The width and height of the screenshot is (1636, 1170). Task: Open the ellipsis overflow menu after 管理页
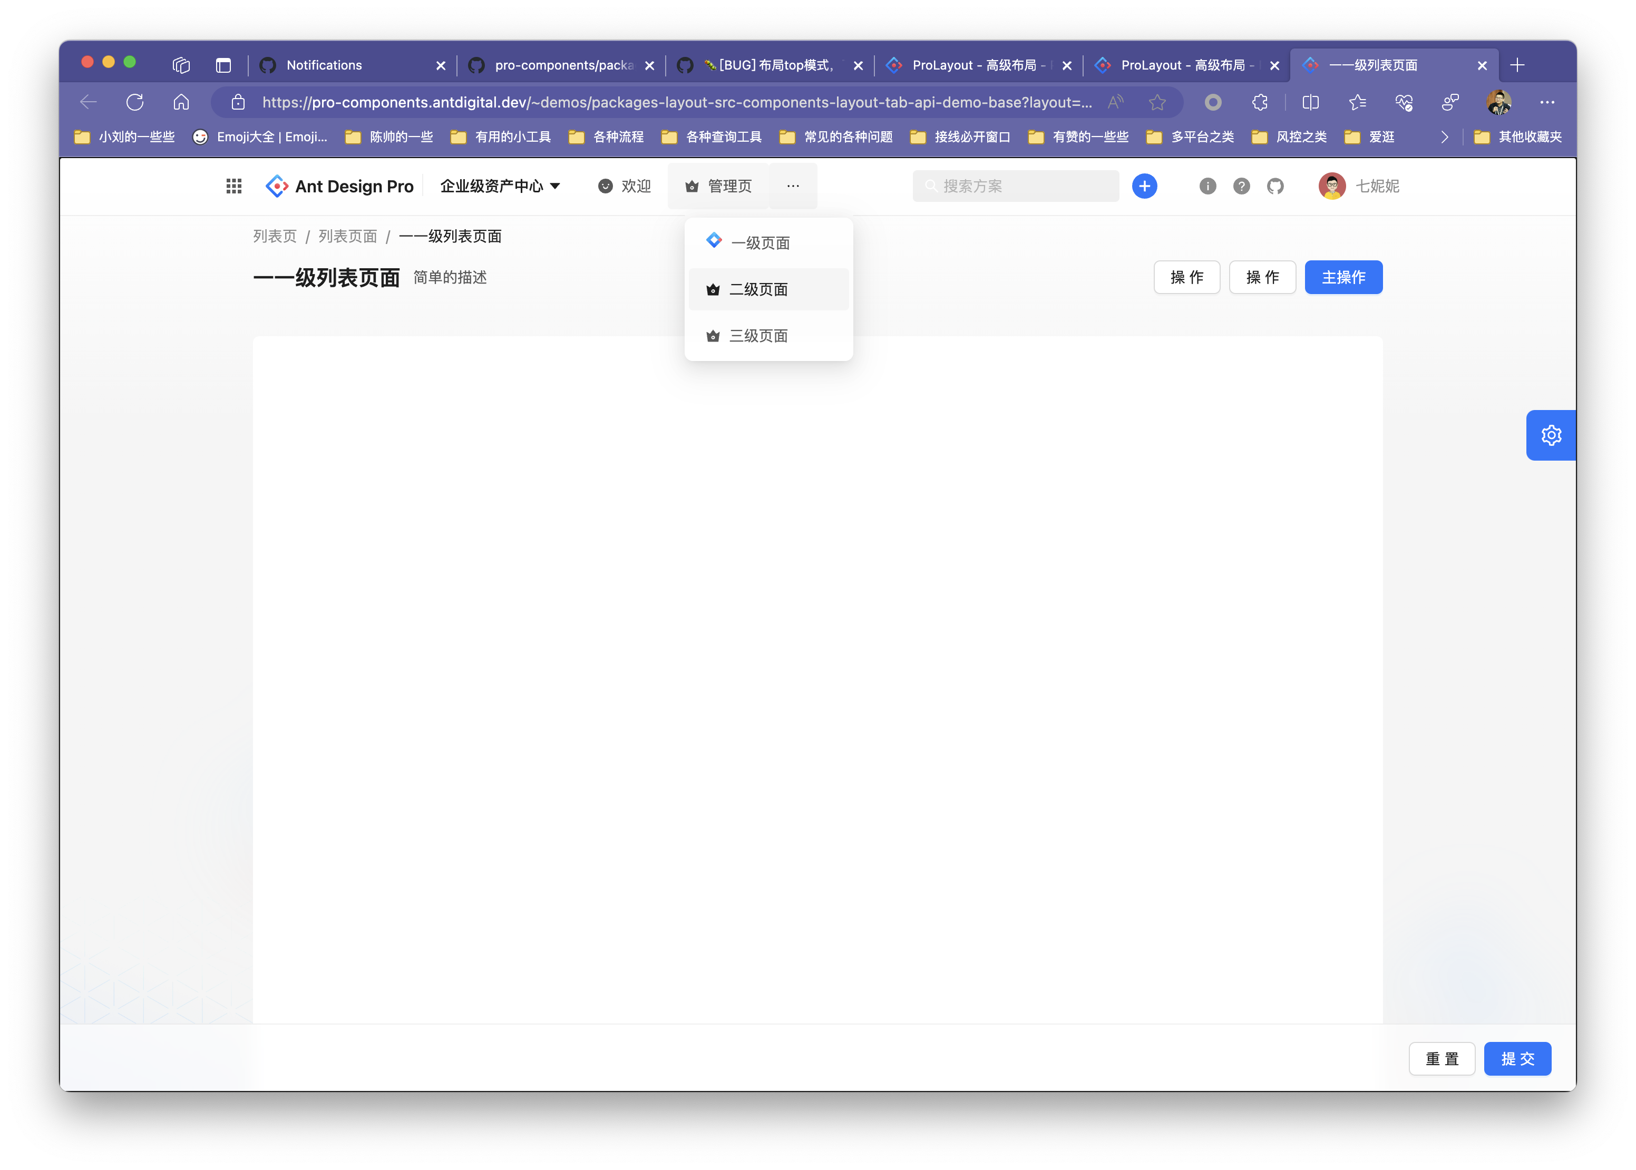pyautogui.click(x=793, y=186)
